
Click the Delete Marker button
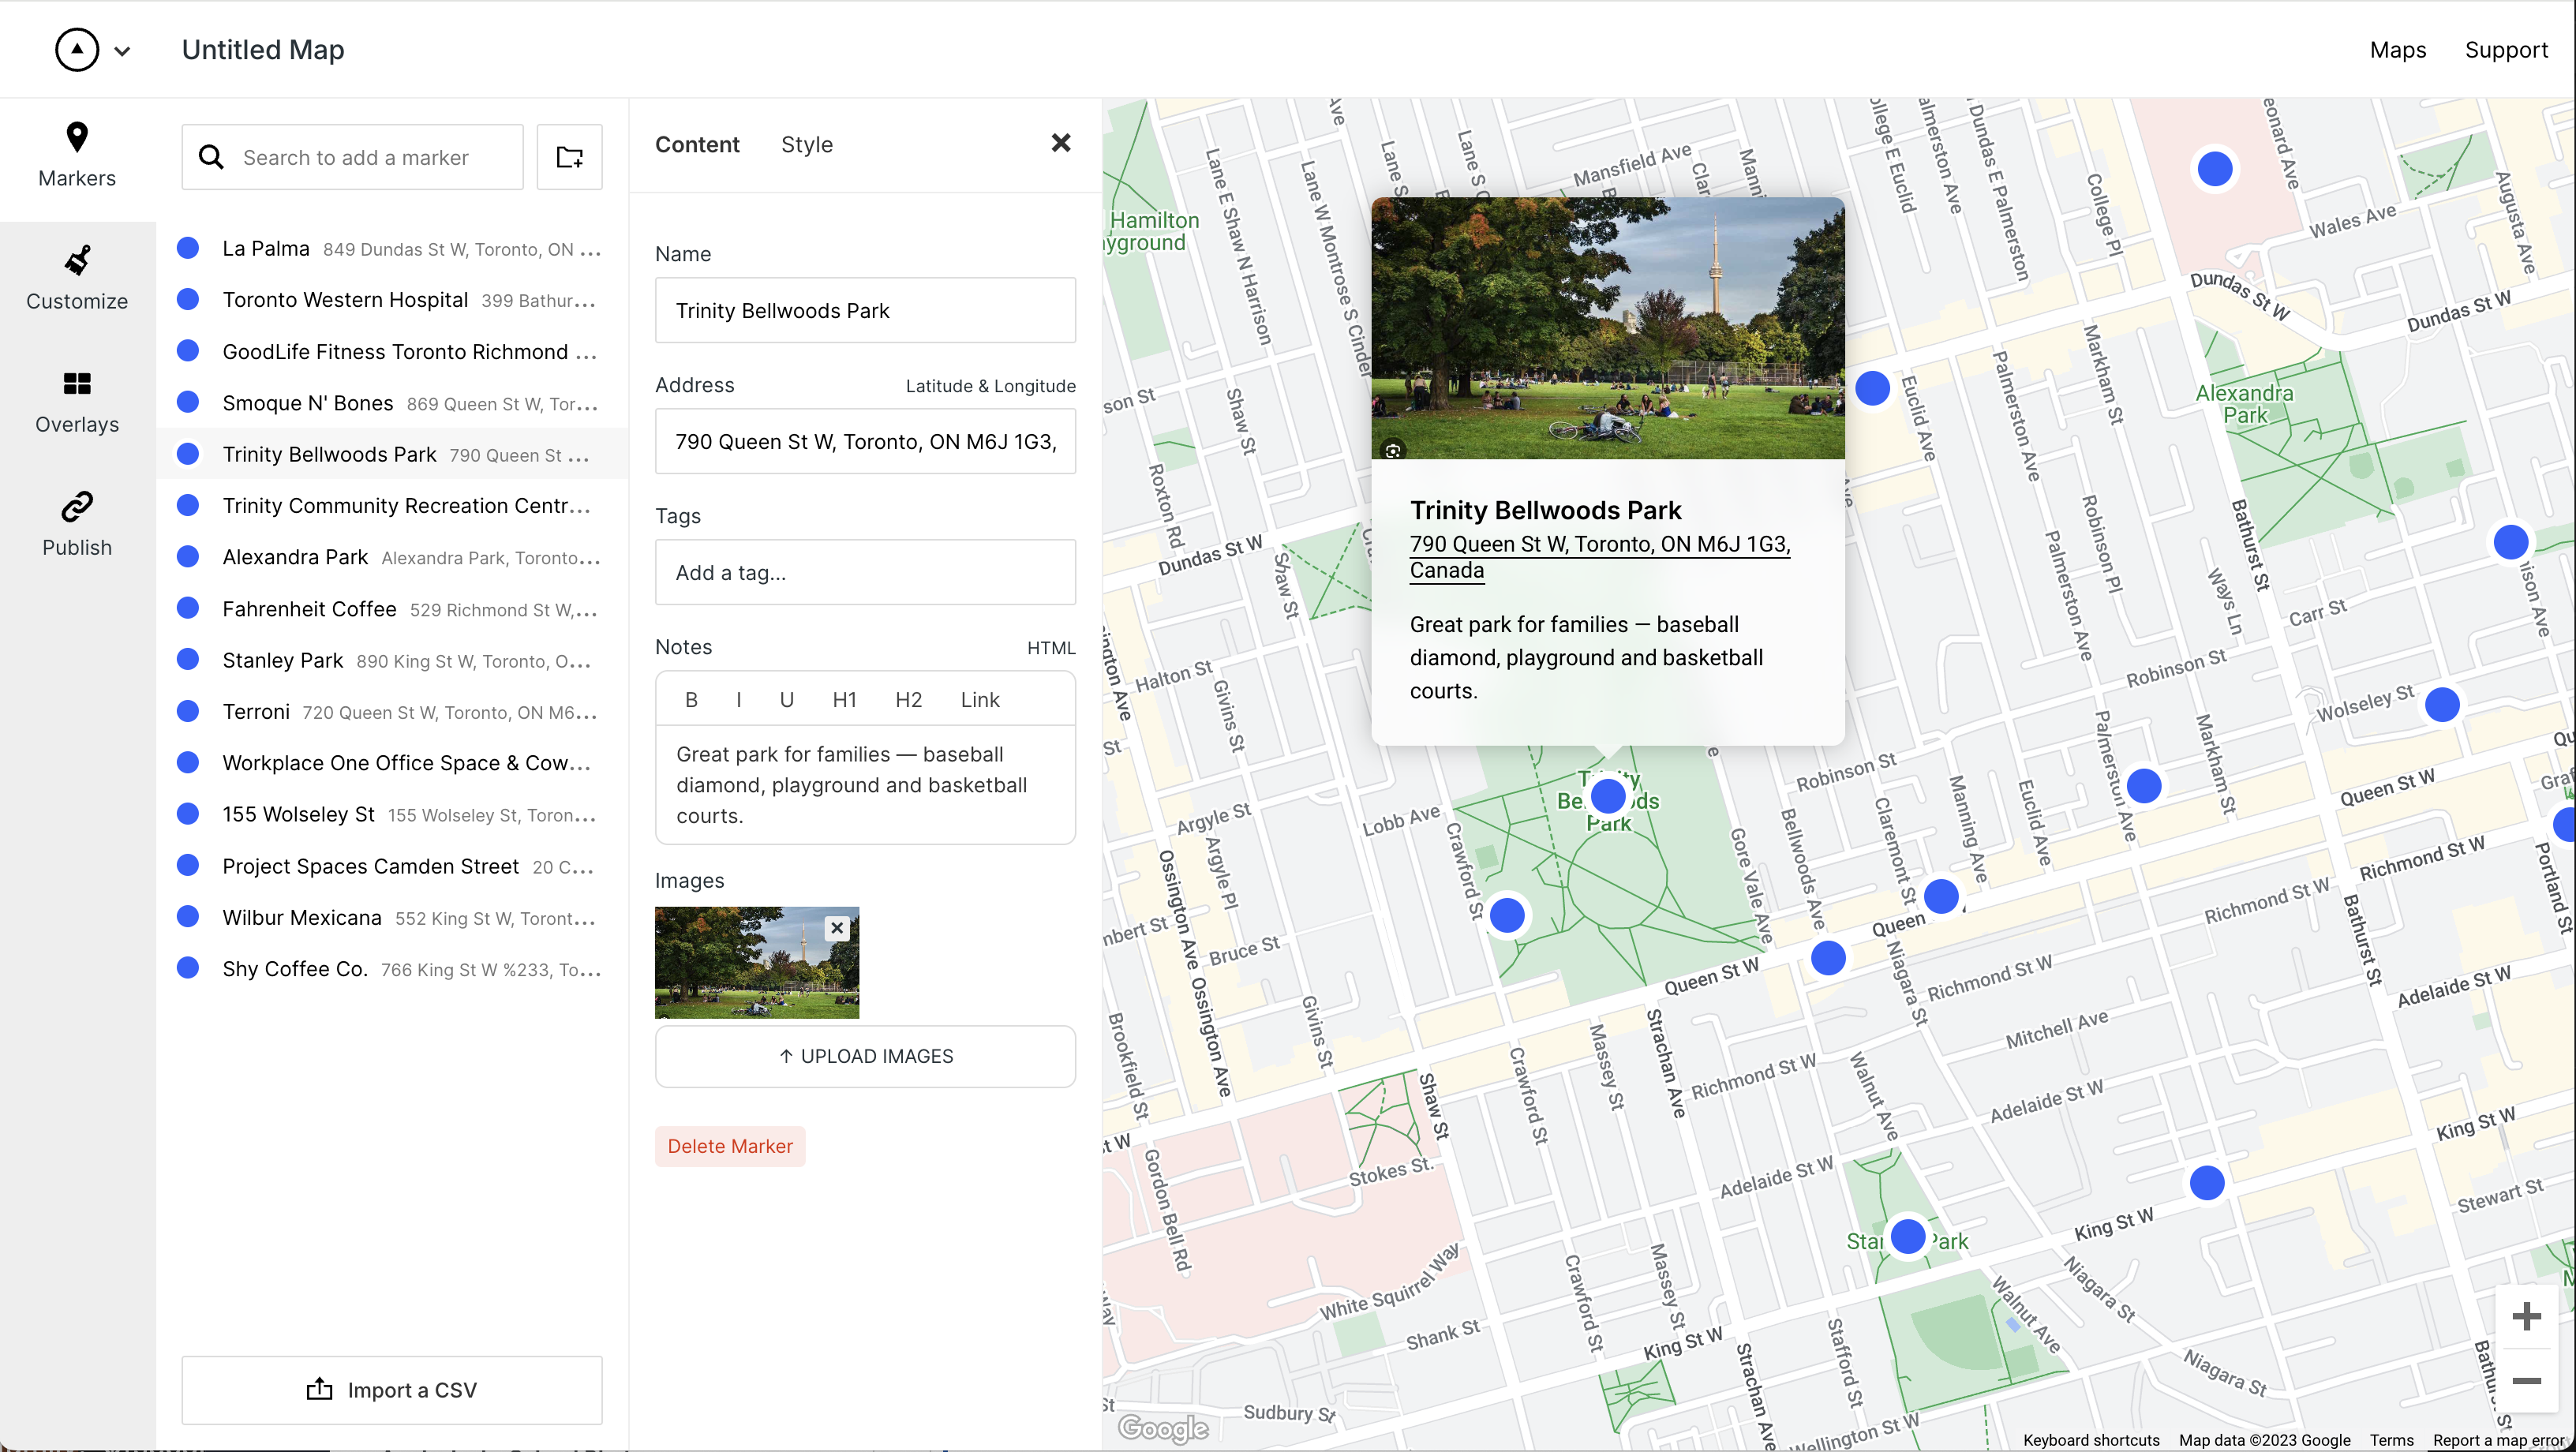click(730, 1146)
